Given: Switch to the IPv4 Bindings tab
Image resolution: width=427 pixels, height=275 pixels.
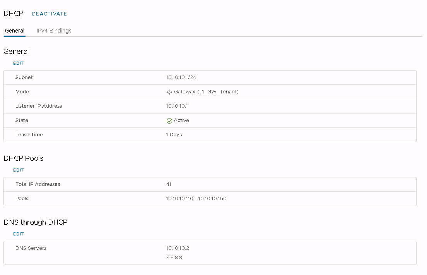Looking at the screenshot, I should (x=54, y=31).
